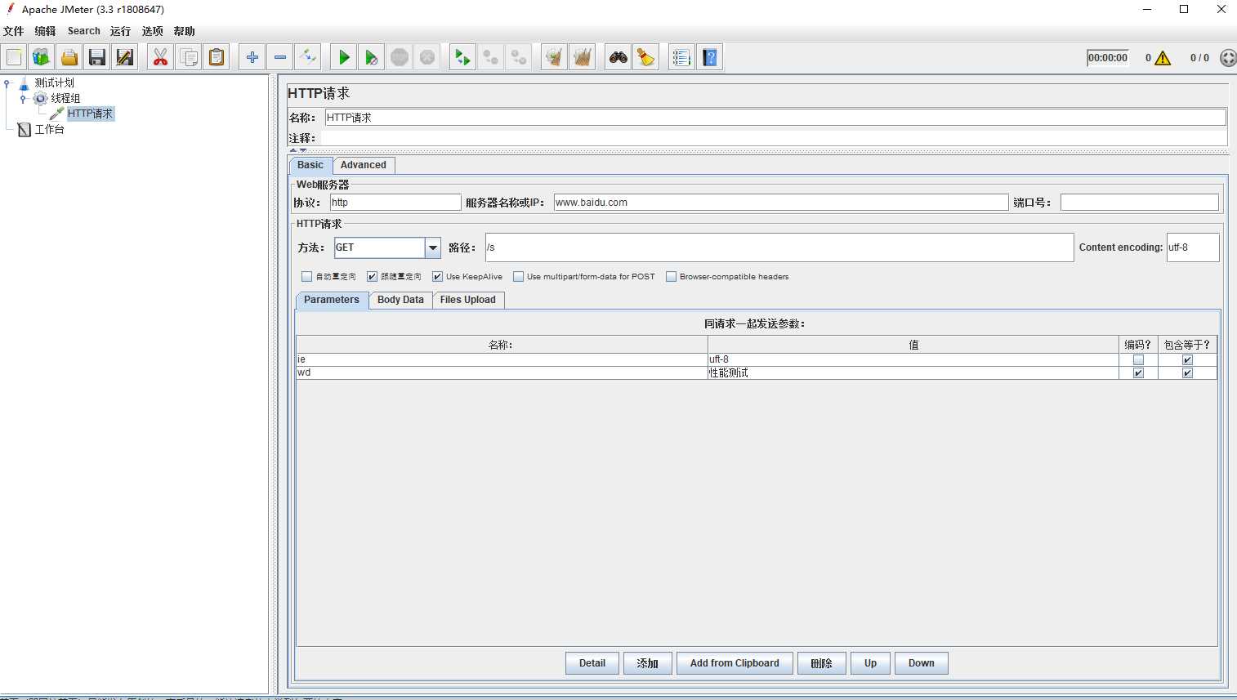The width and height of the screenshot is (1237, 700).
Task: Click Start no pauses icon
Action: [x=372, y=57]
